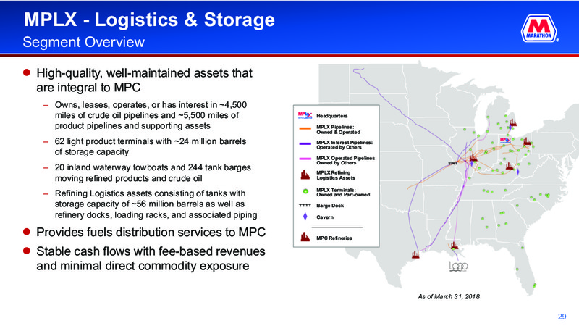579x326 pixels.
Task: Click the Barge Dock legend icon
Action: point(305,205)
